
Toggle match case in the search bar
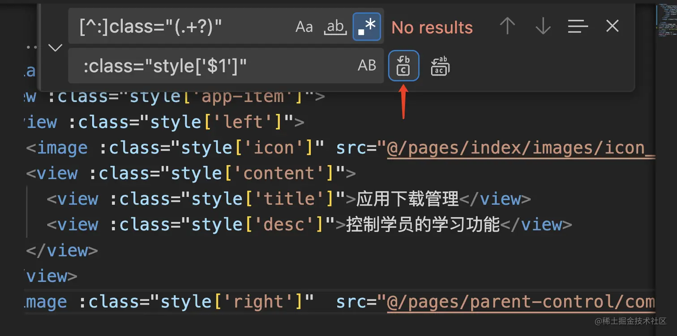pyautogui.click(x=304, y=26)
